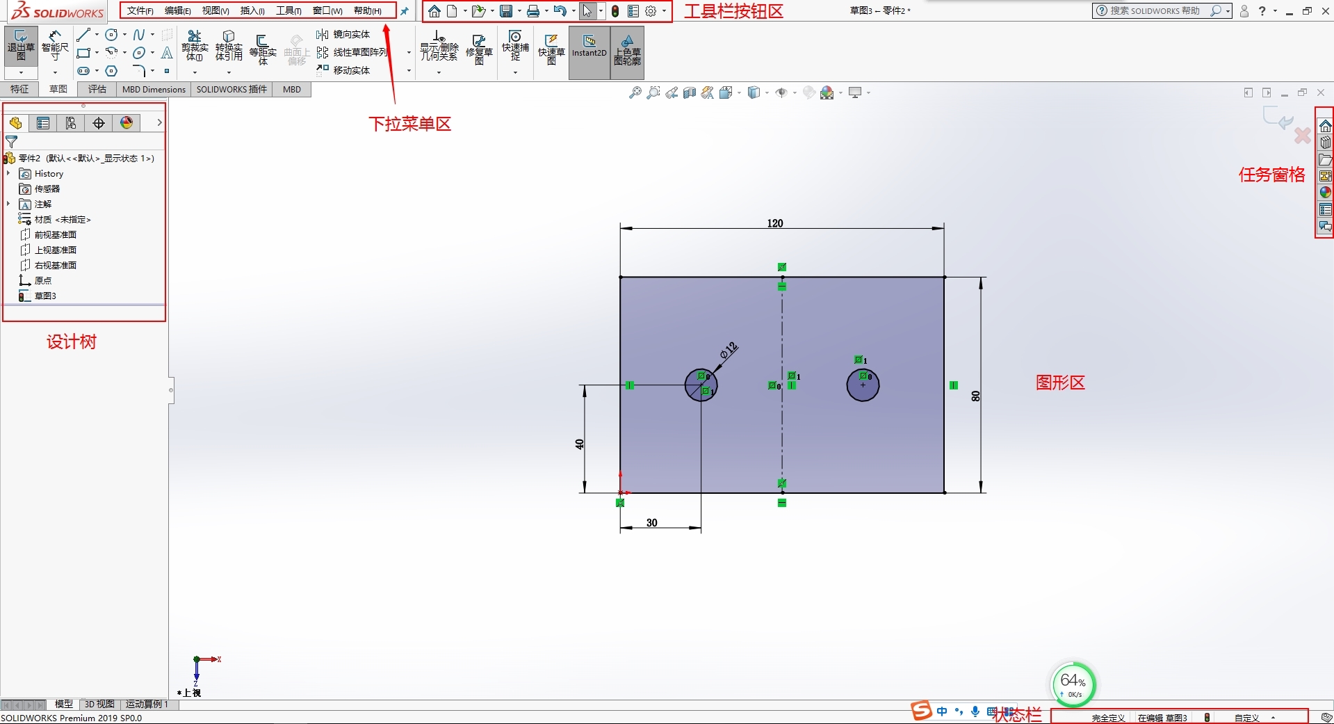This screenshot has width=1334, height=724.
Task: Switch to the 3D 视图 bottom tab
Action: click(99, 705)
